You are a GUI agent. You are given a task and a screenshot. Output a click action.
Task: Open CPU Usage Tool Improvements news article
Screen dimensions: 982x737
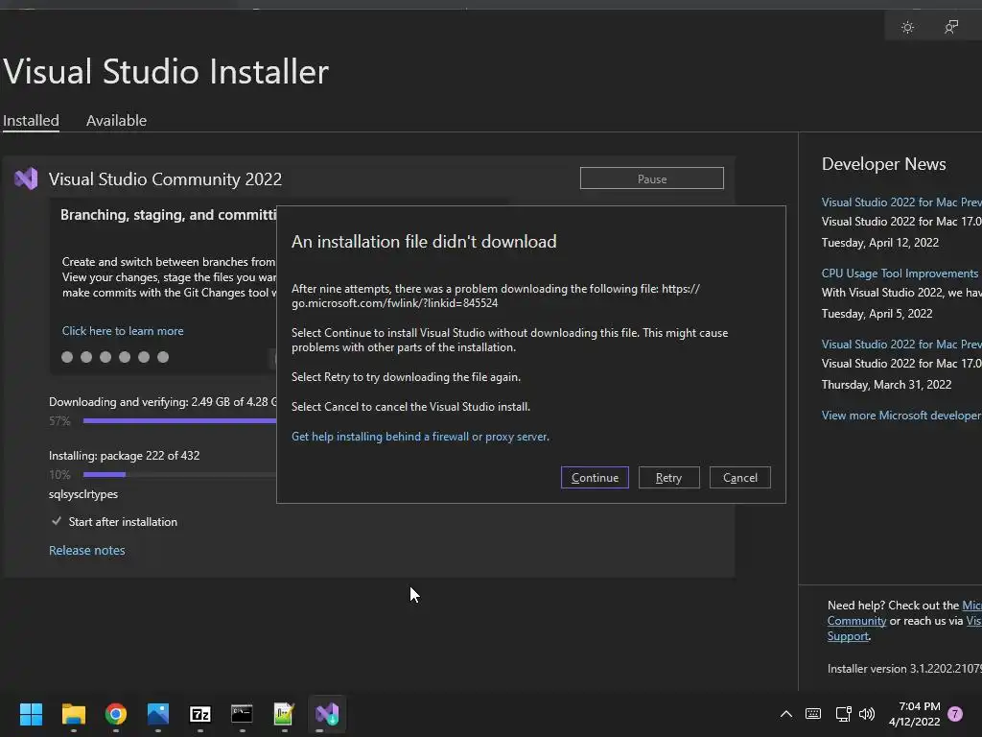900,273
